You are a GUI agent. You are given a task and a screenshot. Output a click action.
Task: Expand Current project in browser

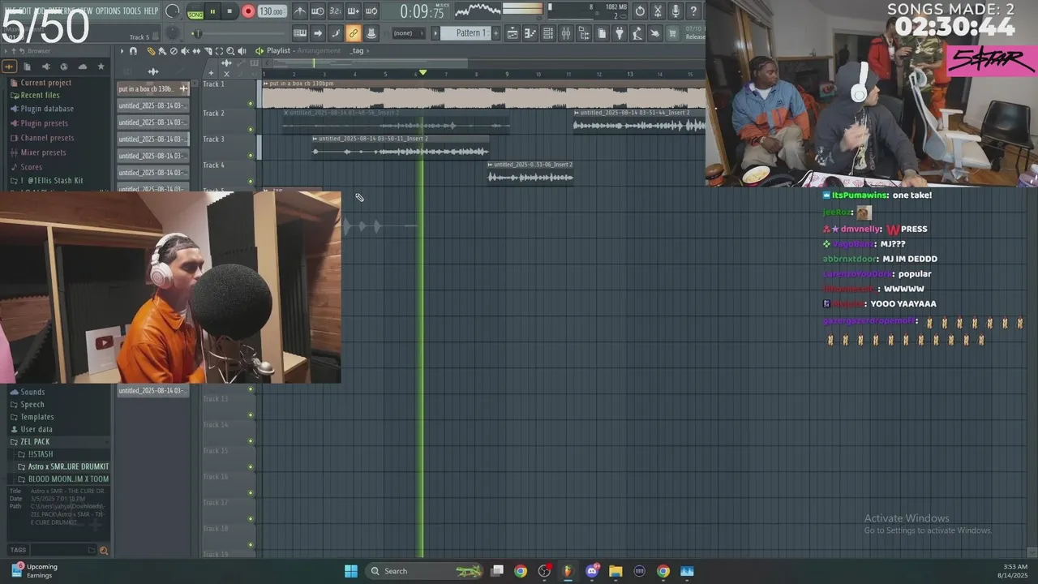(45, 83)
